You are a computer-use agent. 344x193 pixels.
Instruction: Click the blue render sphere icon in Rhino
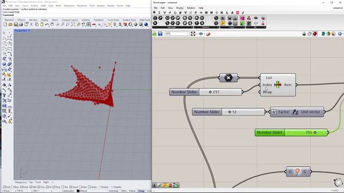pos(146,25)
